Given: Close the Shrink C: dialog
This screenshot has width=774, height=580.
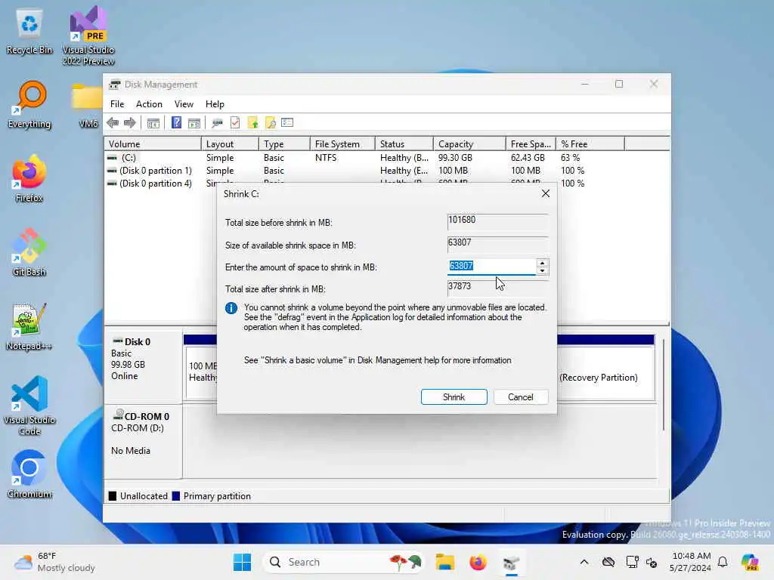Looking at the screenshot, I should click(546, 193).
